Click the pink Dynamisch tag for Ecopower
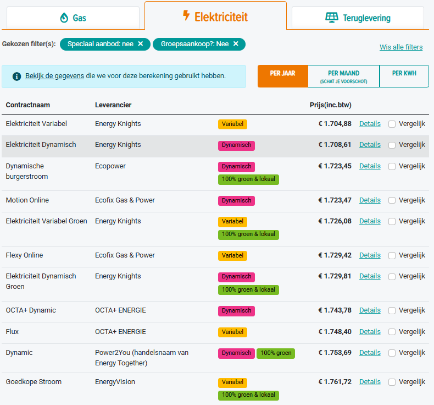The image size is (434, 405). (236, 167)
